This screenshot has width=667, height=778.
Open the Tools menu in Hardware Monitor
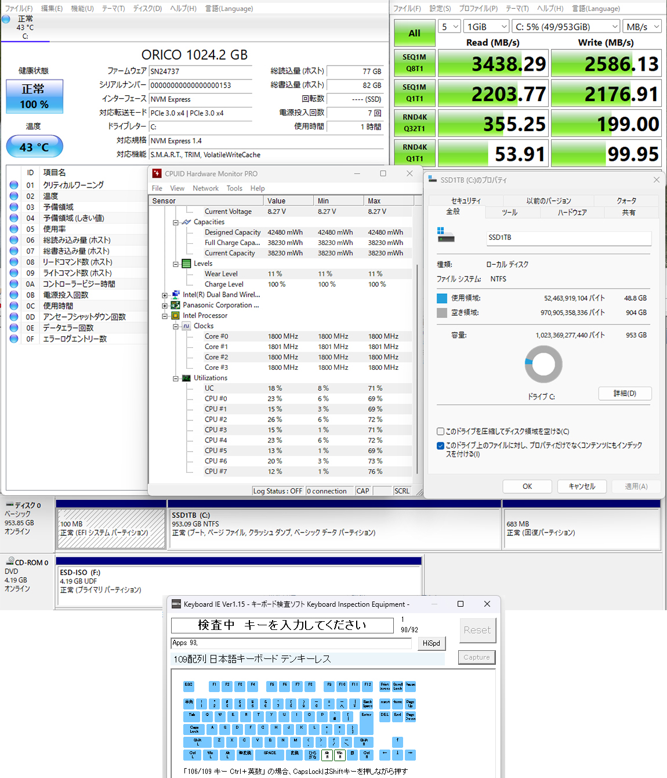[234, 188]
